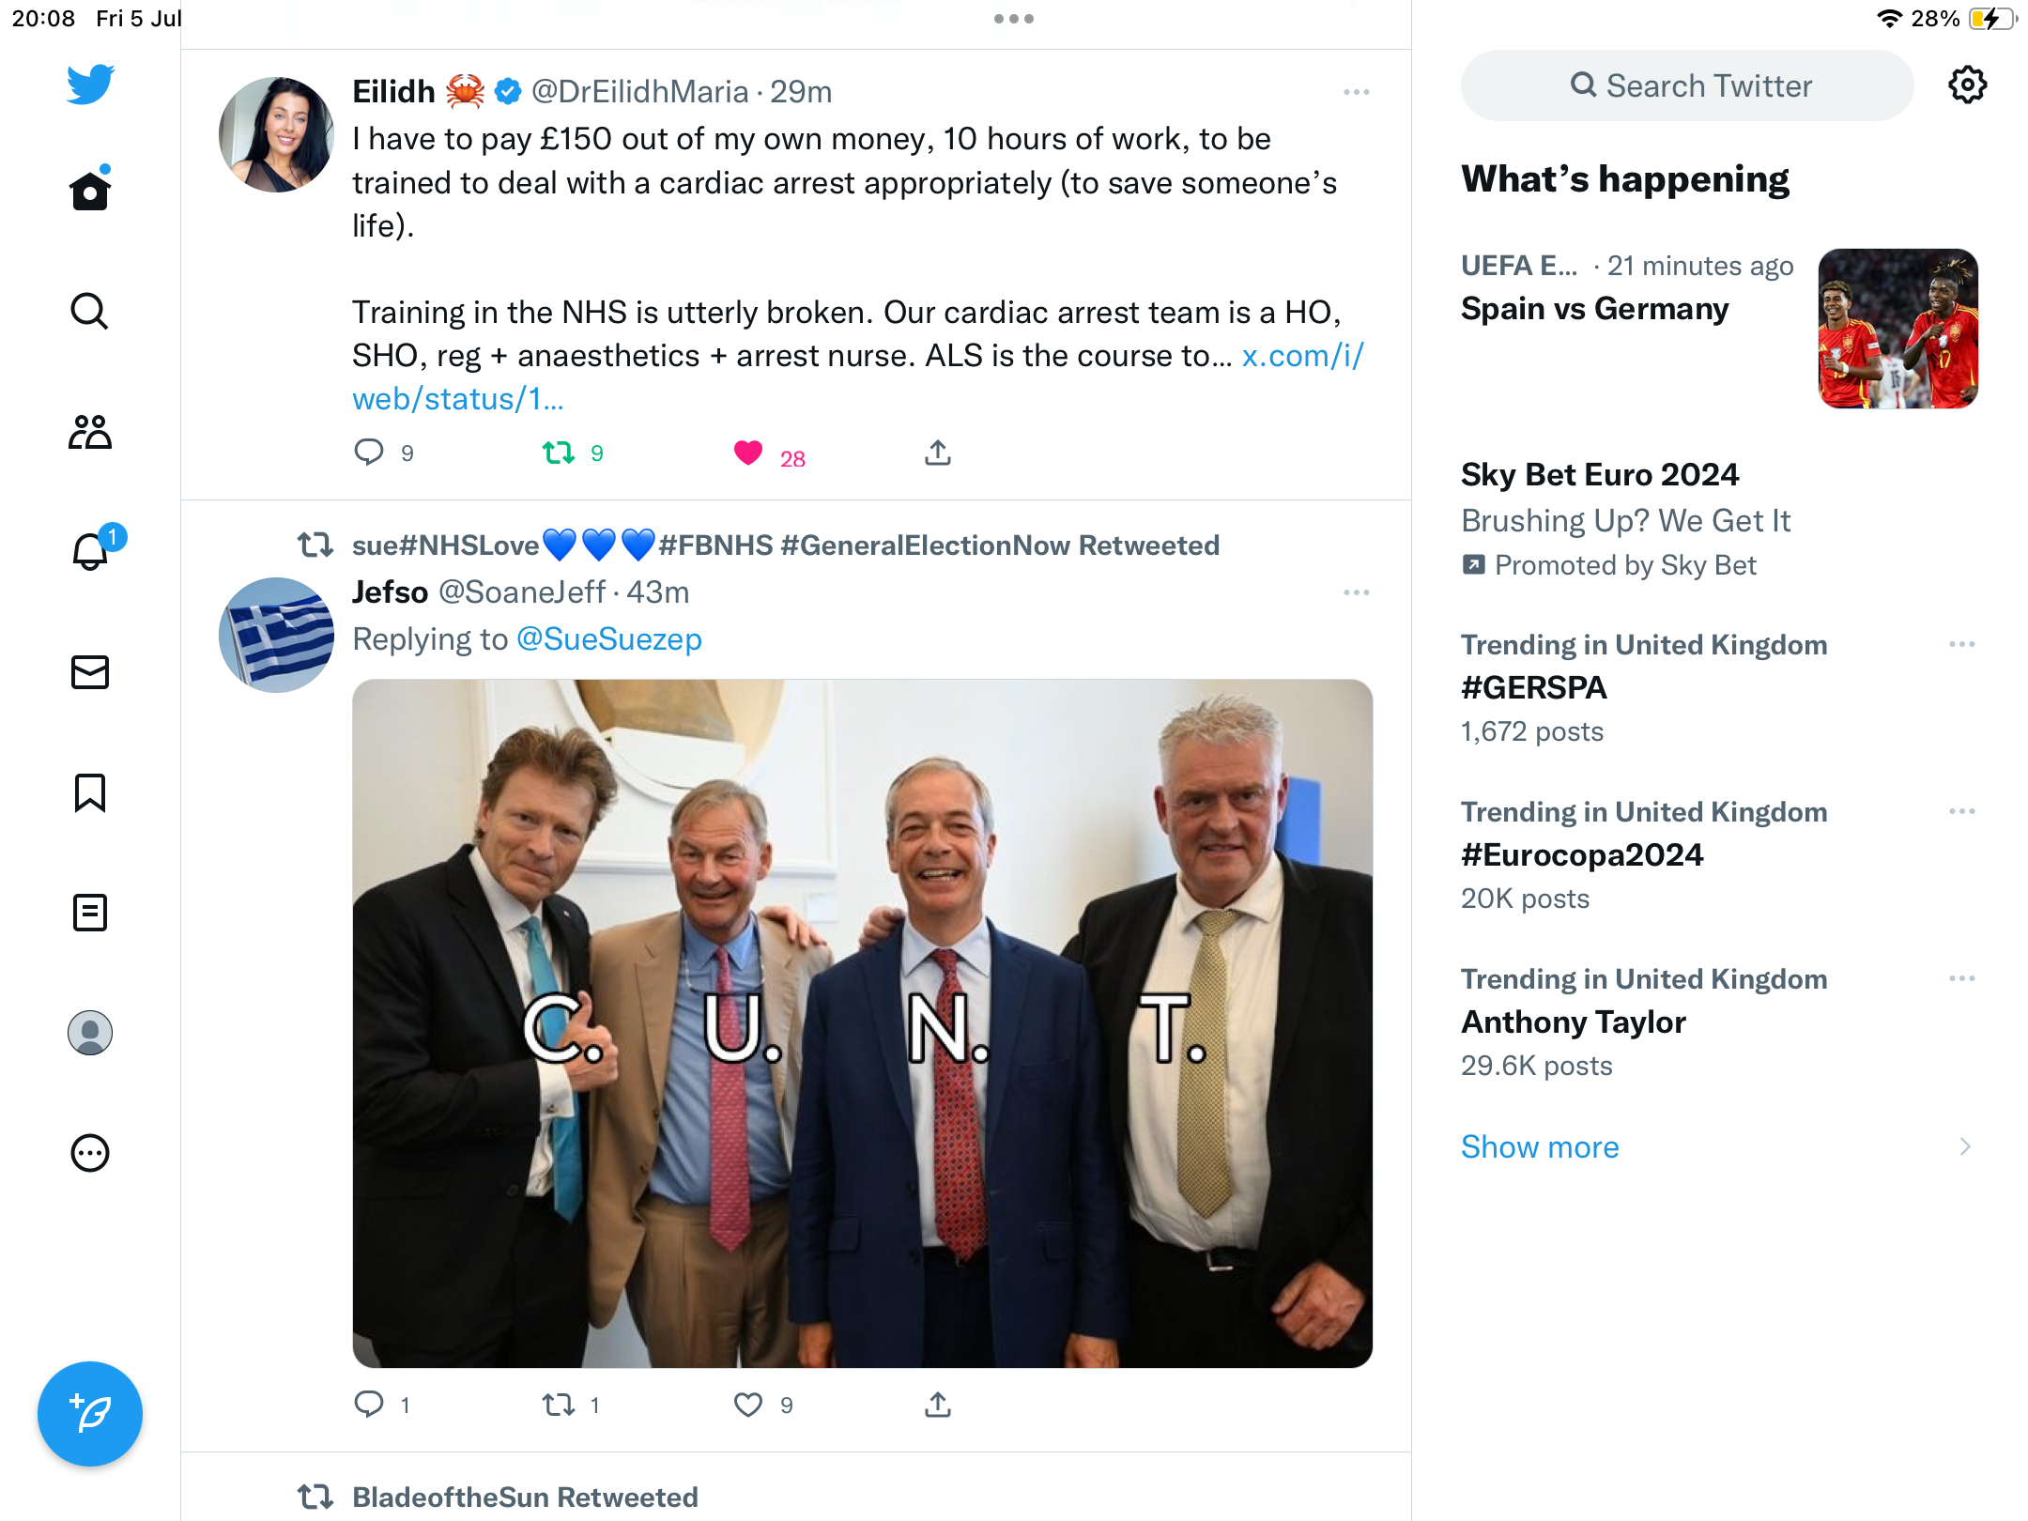Image resolution: width=2028 pixels, height=1521 pixels.
Task: Like Jefso's tweet with heart
Action: (748, 1405)
